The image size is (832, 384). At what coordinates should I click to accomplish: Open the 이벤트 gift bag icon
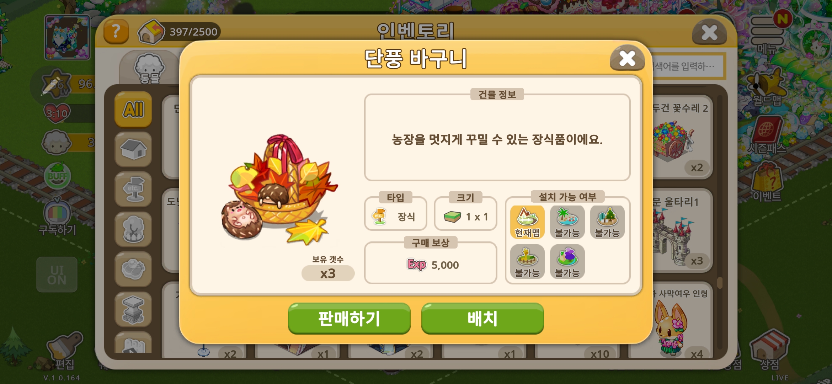pyautogui.click(x=767, y=182)
